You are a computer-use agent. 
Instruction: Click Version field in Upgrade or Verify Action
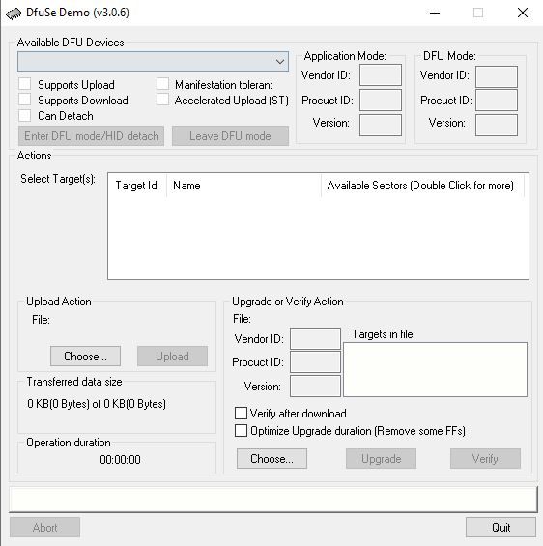[x=315, y=386]
